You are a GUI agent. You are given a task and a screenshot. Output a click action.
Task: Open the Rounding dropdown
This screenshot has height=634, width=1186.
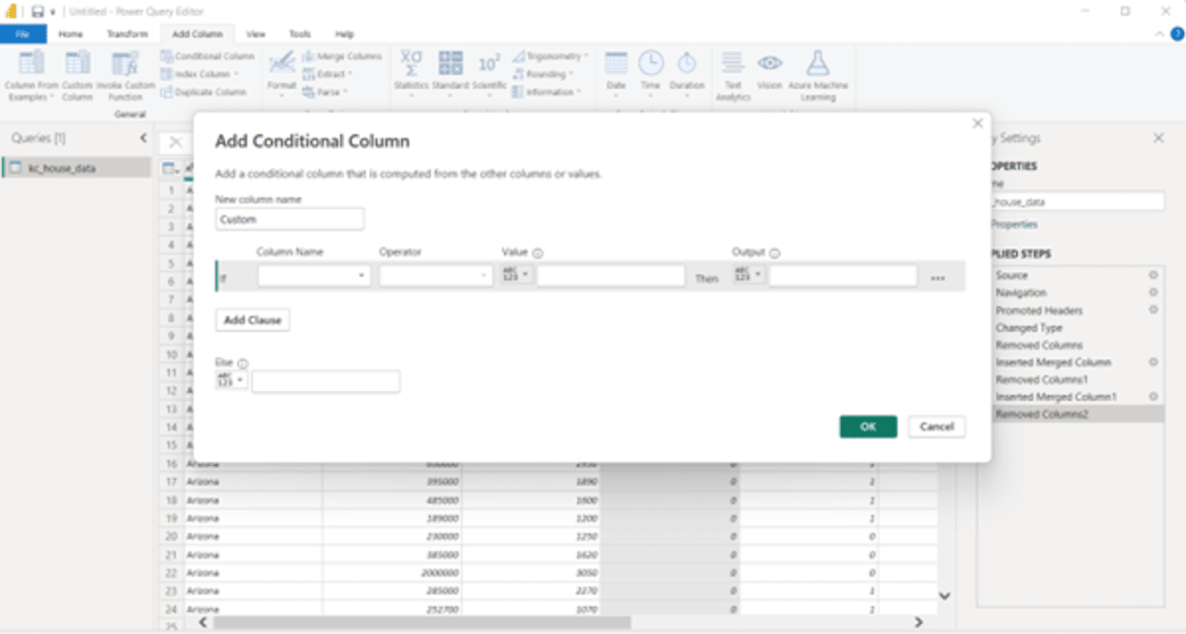pyautogui.click(x=544, y=74)
